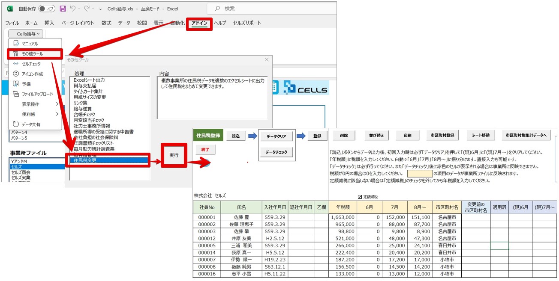Click the マニュアル menu icon
559x281 pixels.
[x=16, y=44]
